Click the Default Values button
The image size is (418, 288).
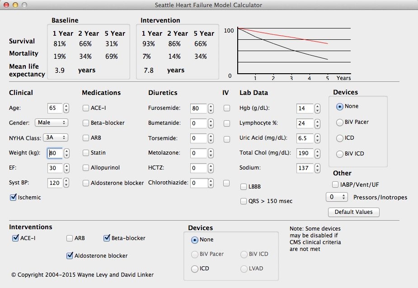point(353,212)
